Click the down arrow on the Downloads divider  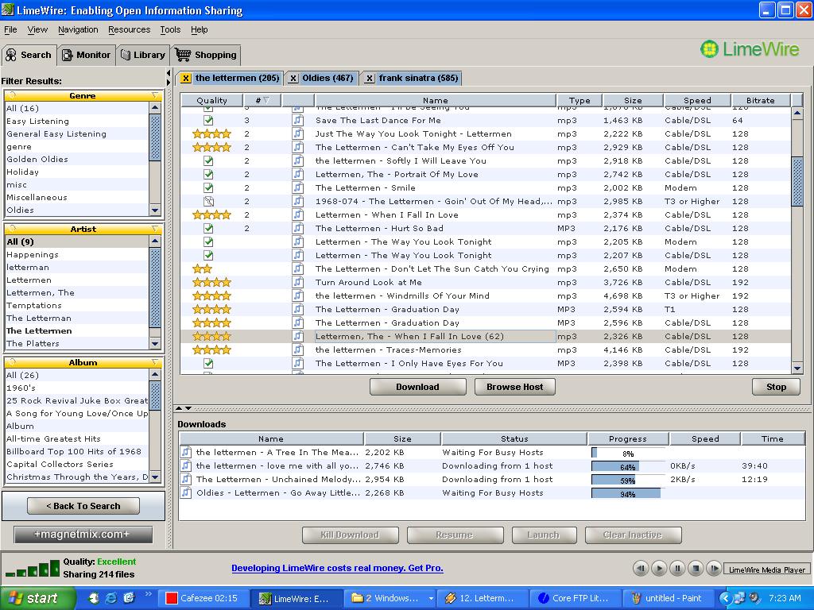(x=188, y=408)
